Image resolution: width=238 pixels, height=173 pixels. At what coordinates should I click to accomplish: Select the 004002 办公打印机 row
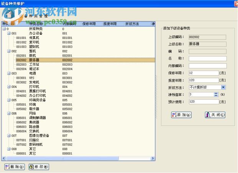pyautogui.click(x=85, y=95)
